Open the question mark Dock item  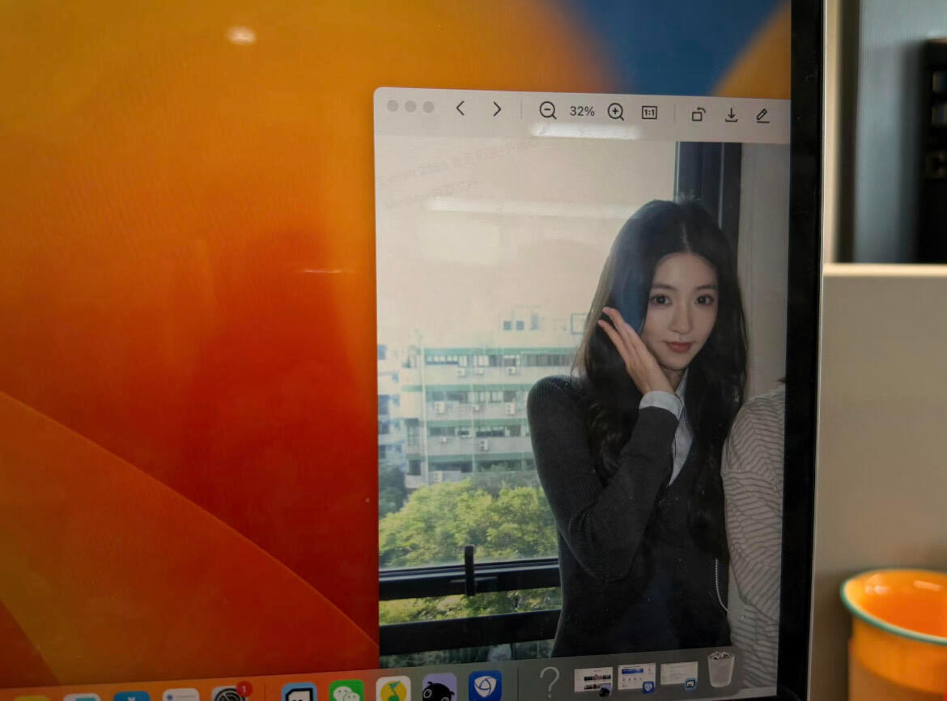pos(549,682)
